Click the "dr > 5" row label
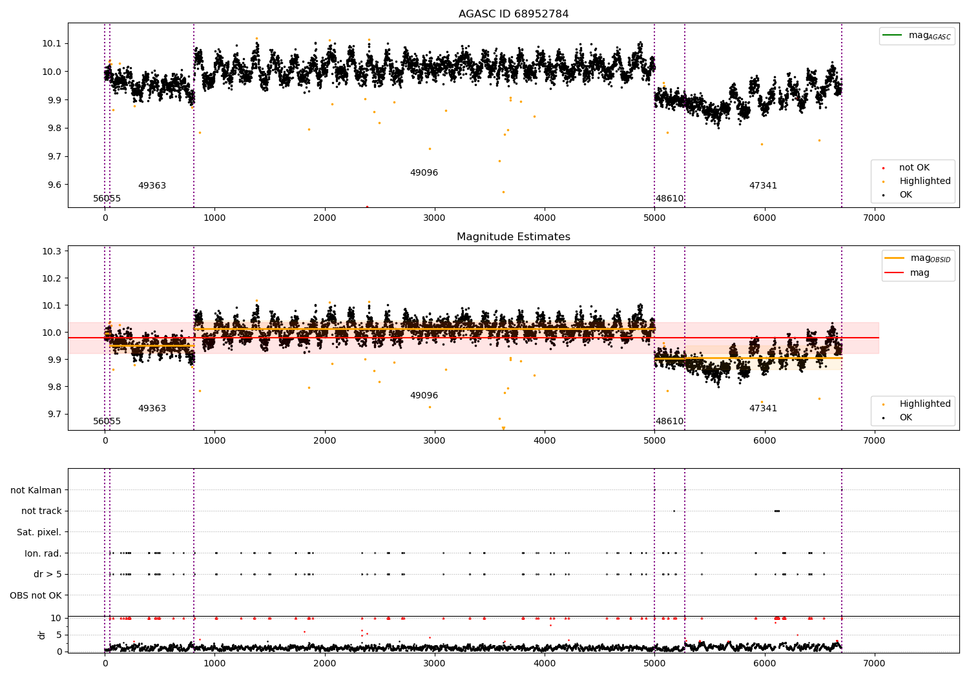The image size is (969, 678). (x=48, y=575)
